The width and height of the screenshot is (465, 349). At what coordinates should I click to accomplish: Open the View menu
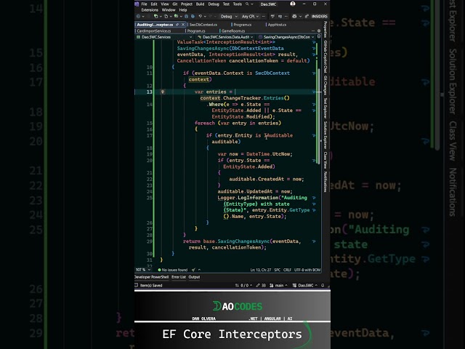pyautogui.click(x=165, y=4)
